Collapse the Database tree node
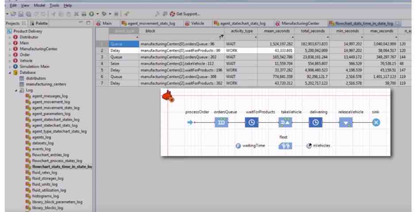 pos(3,72)
